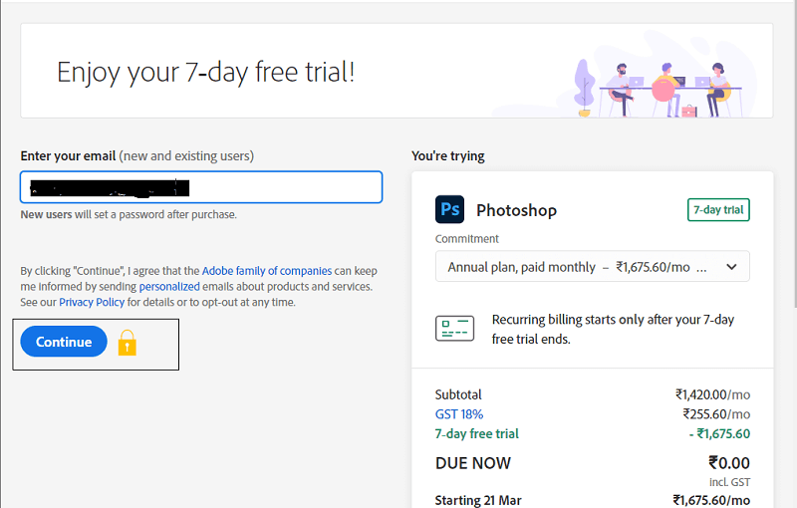This screenshot has width=797, height=508.
Task: Click the Photoshop product name
Action: 516,210
